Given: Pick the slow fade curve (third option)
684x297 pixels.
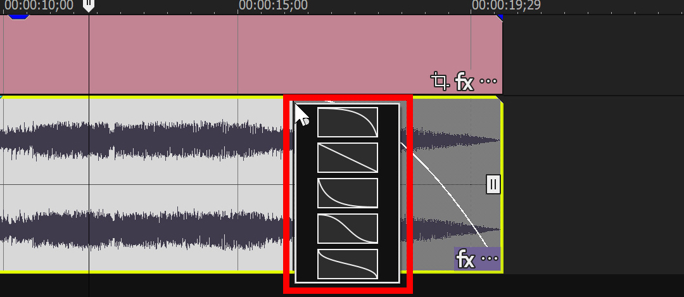Looking at the screenshot, I should (x=348, y=193).
